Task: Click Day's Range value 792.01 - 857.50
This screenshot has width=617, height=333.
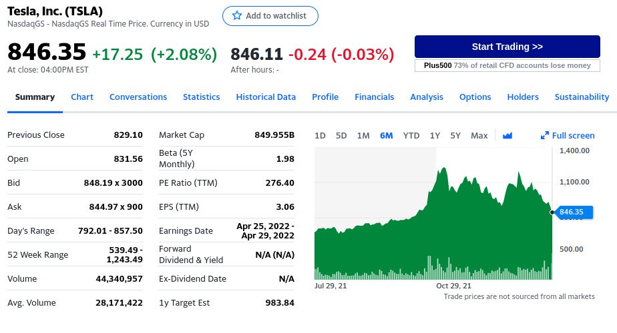Action: pos(110,230)
